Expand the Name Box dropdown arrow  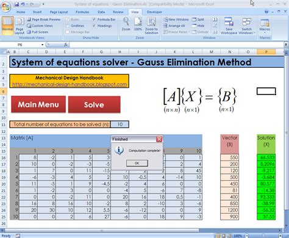42,45
